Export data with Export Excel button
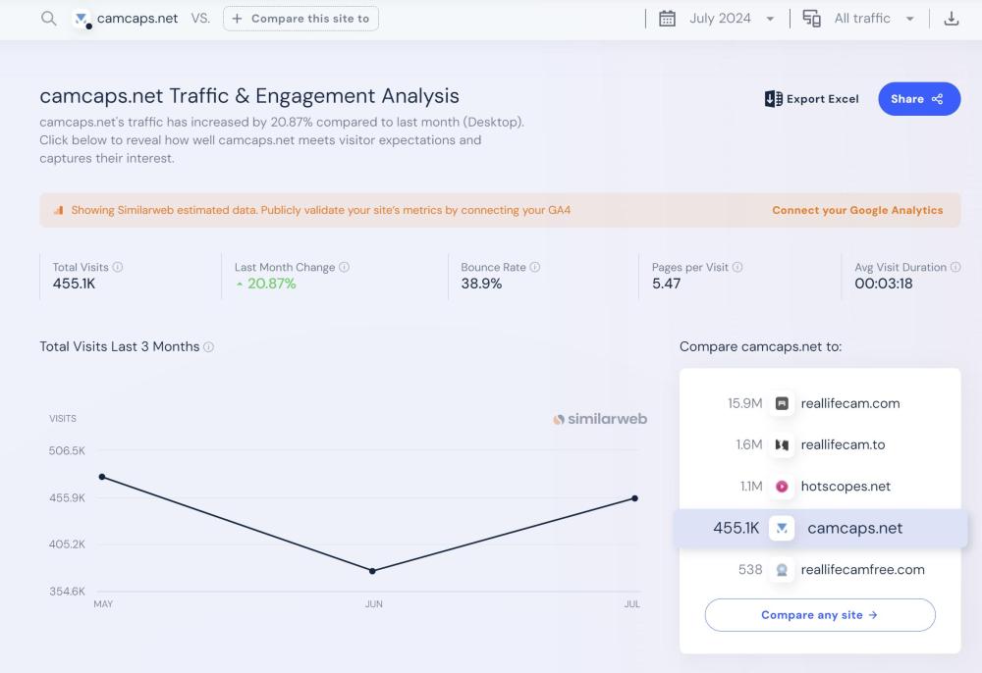This screenshot has height=673, width=982. [811, 99]
